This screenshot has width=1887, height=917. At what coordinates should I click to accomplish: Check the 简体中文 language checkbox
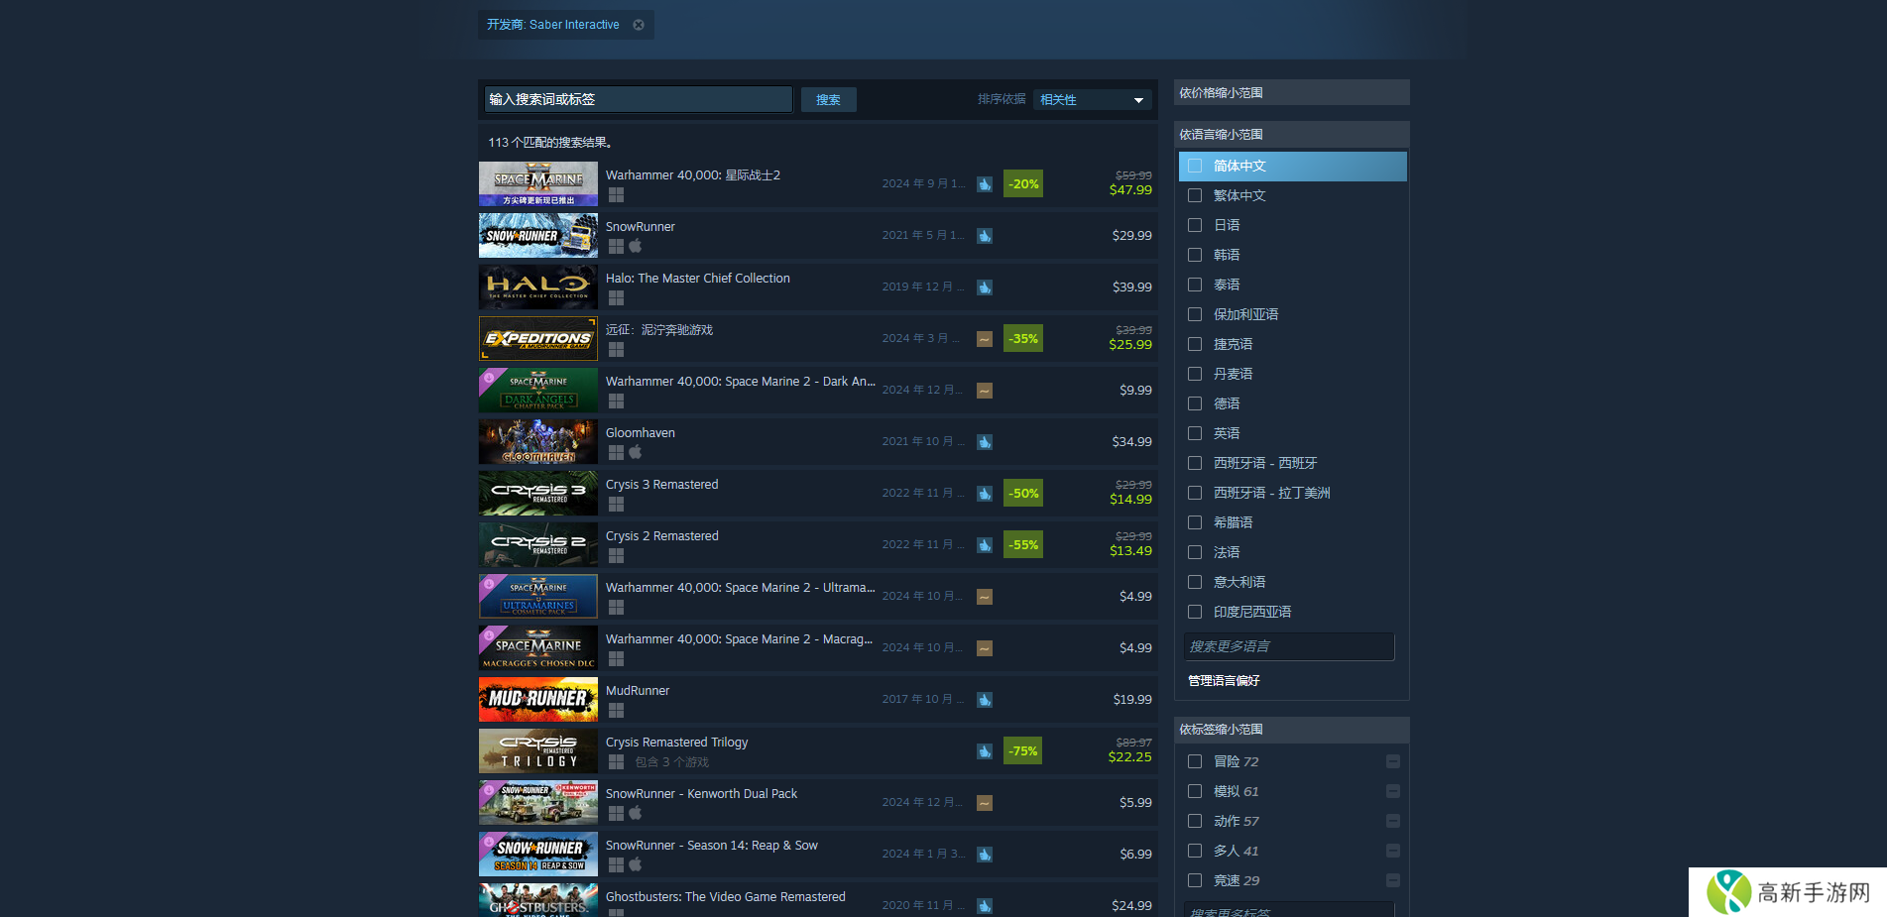point(1195,166)
